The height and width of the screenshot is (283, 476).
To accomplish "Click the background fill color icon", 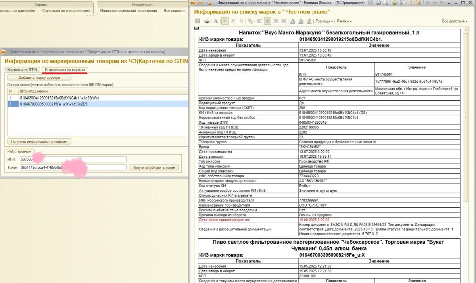I will [x=301, y=21].
